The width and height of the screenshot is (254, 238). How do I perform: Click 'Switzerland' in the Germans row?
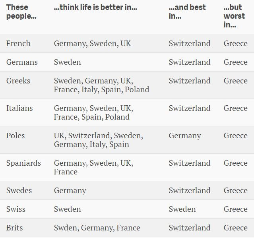190,62
